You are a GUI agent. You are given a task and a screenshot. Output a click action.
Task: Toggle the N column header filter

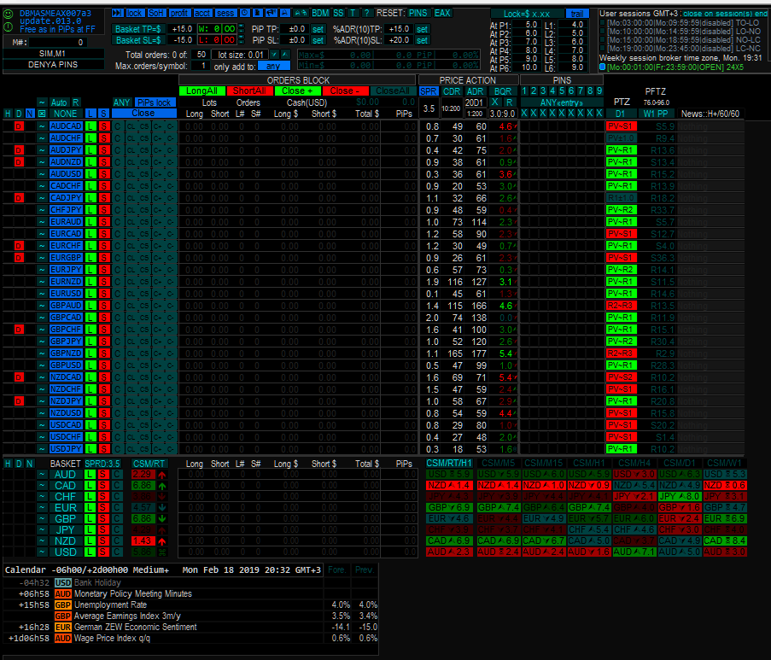[x=30, y=114]
